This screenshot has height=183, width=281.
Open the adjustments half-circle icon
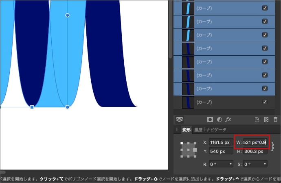220,120
